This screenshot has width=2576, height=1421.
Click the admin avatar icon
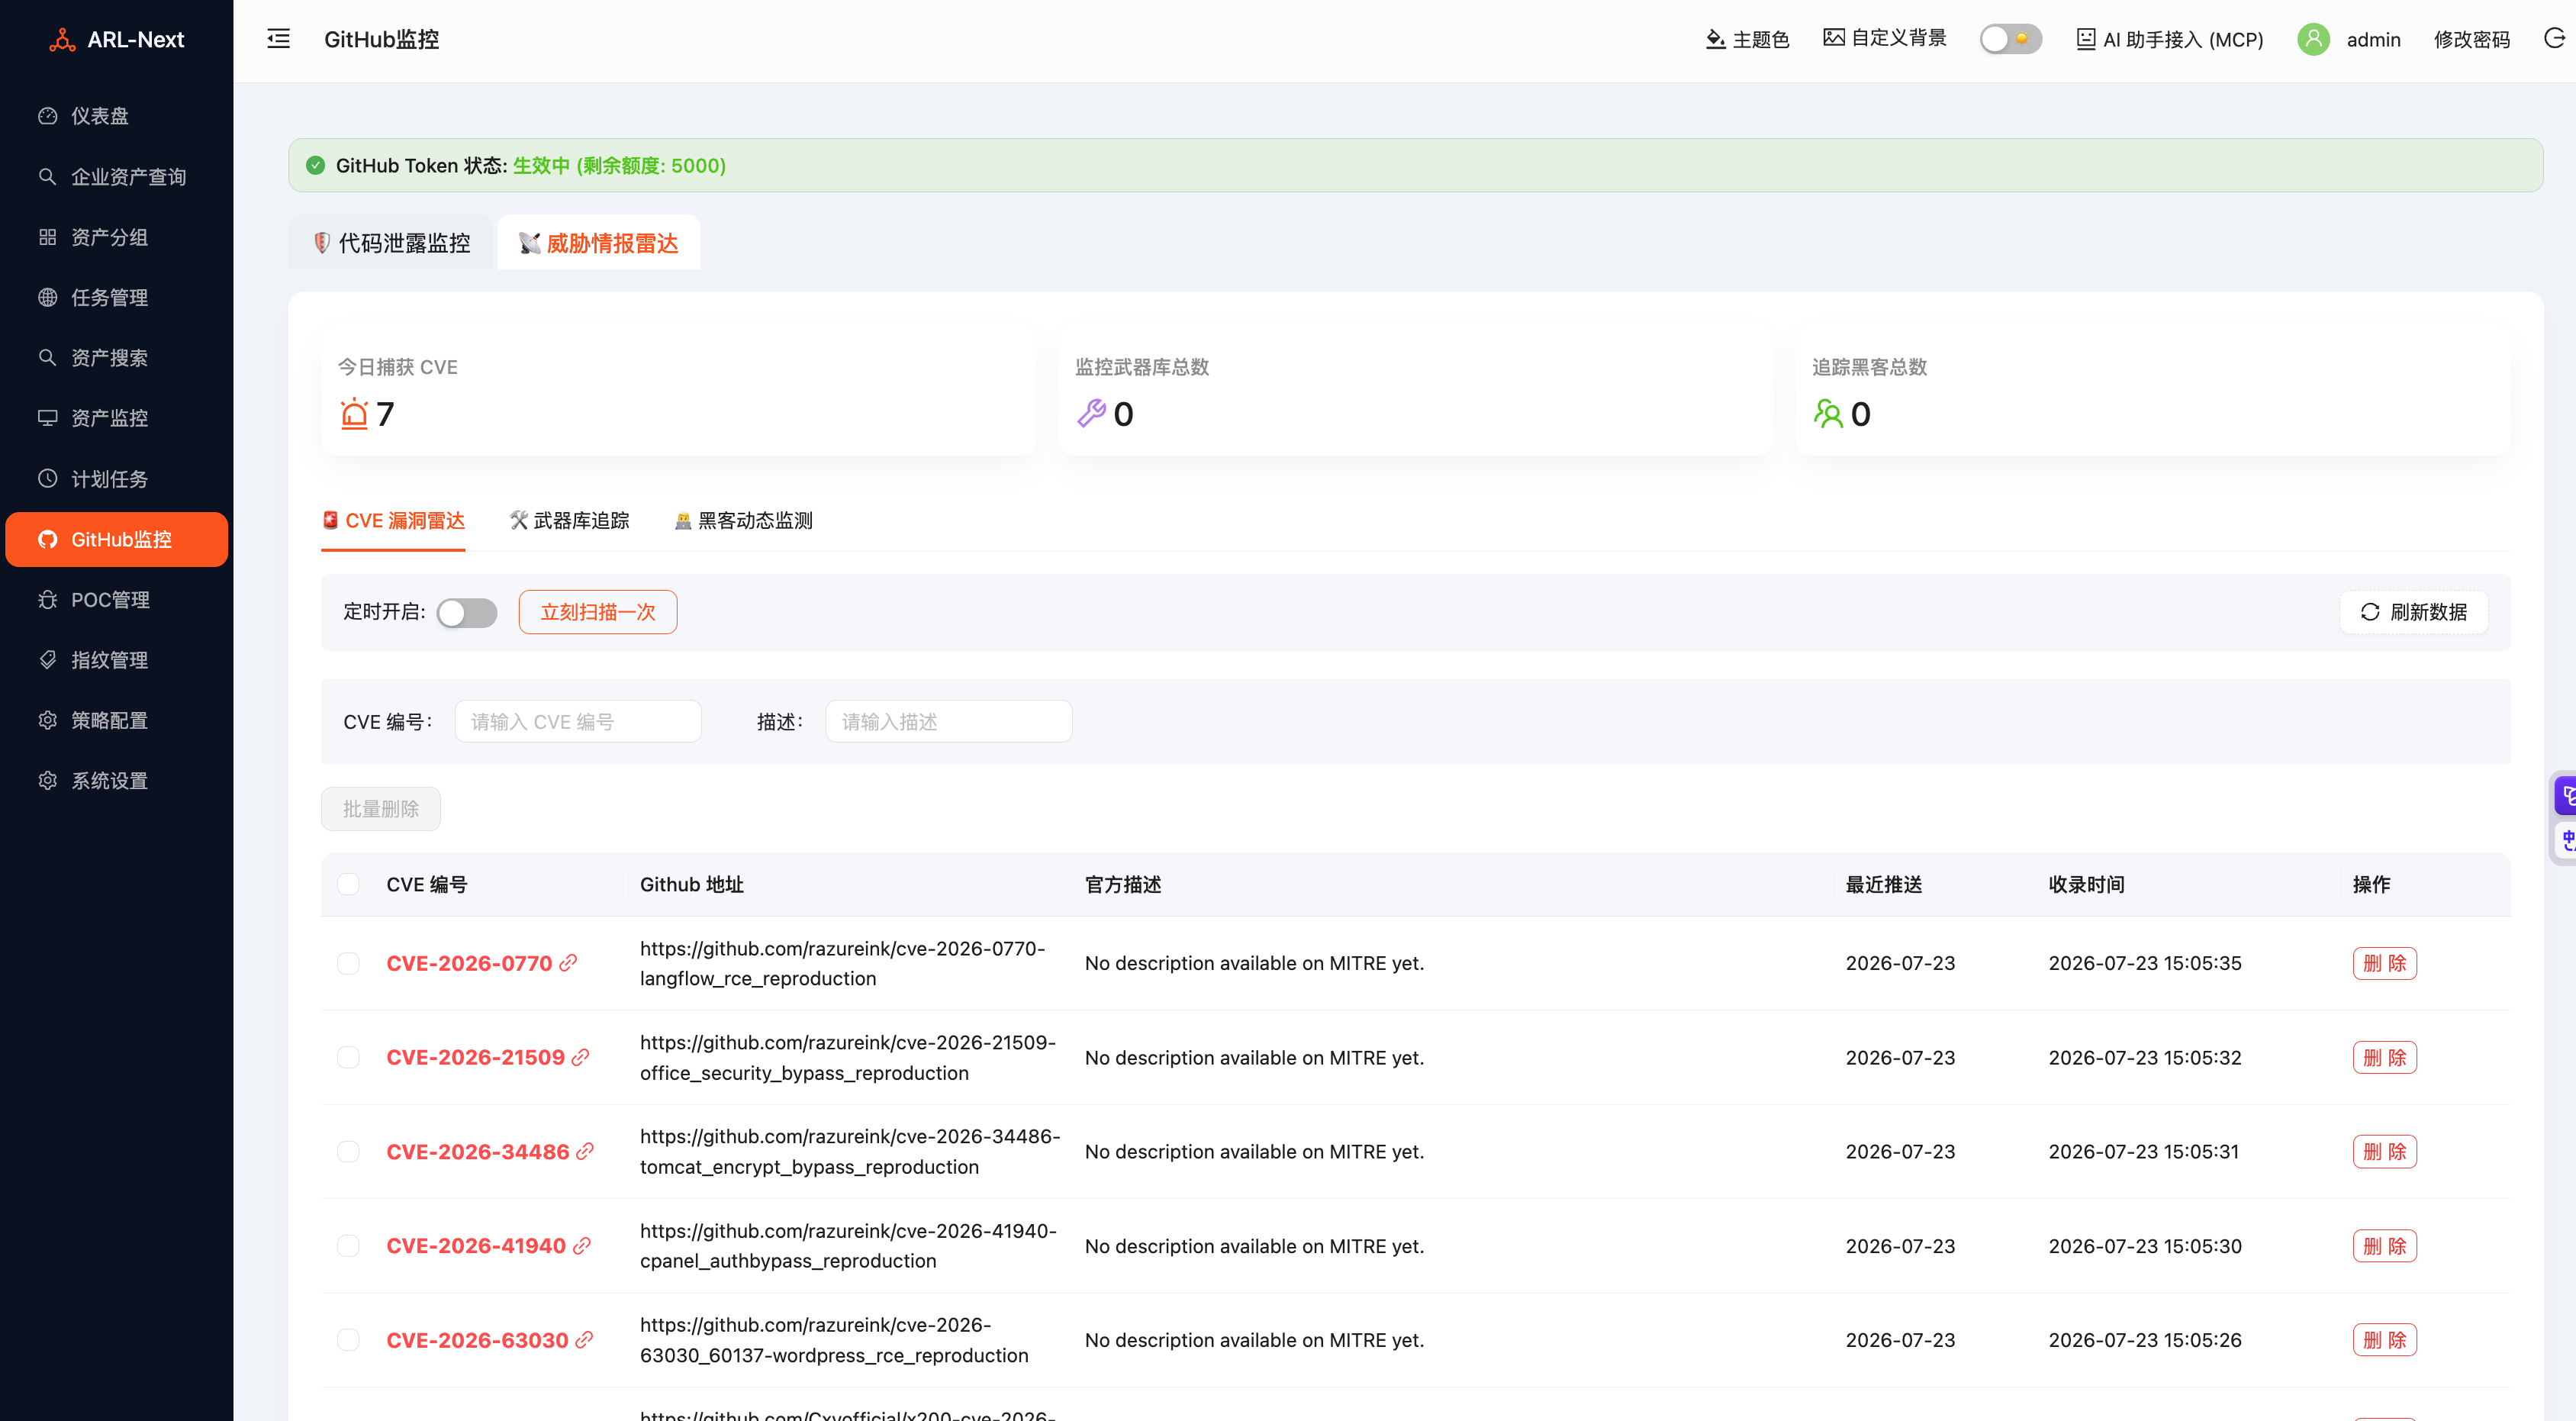2313,39
